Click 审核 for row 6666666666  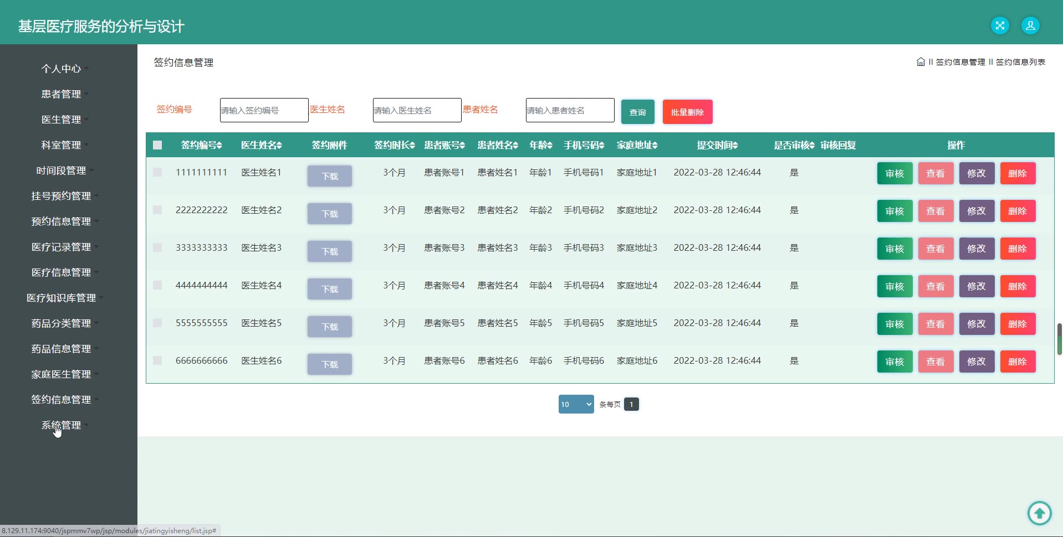[895, 362]
